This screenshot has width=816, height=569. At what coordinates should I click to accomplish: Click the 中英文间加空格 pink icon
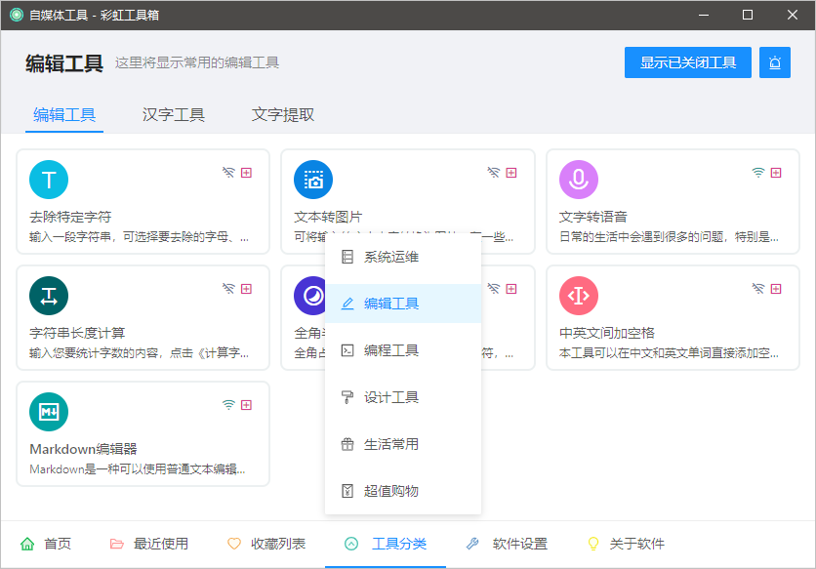coord(579,296)
